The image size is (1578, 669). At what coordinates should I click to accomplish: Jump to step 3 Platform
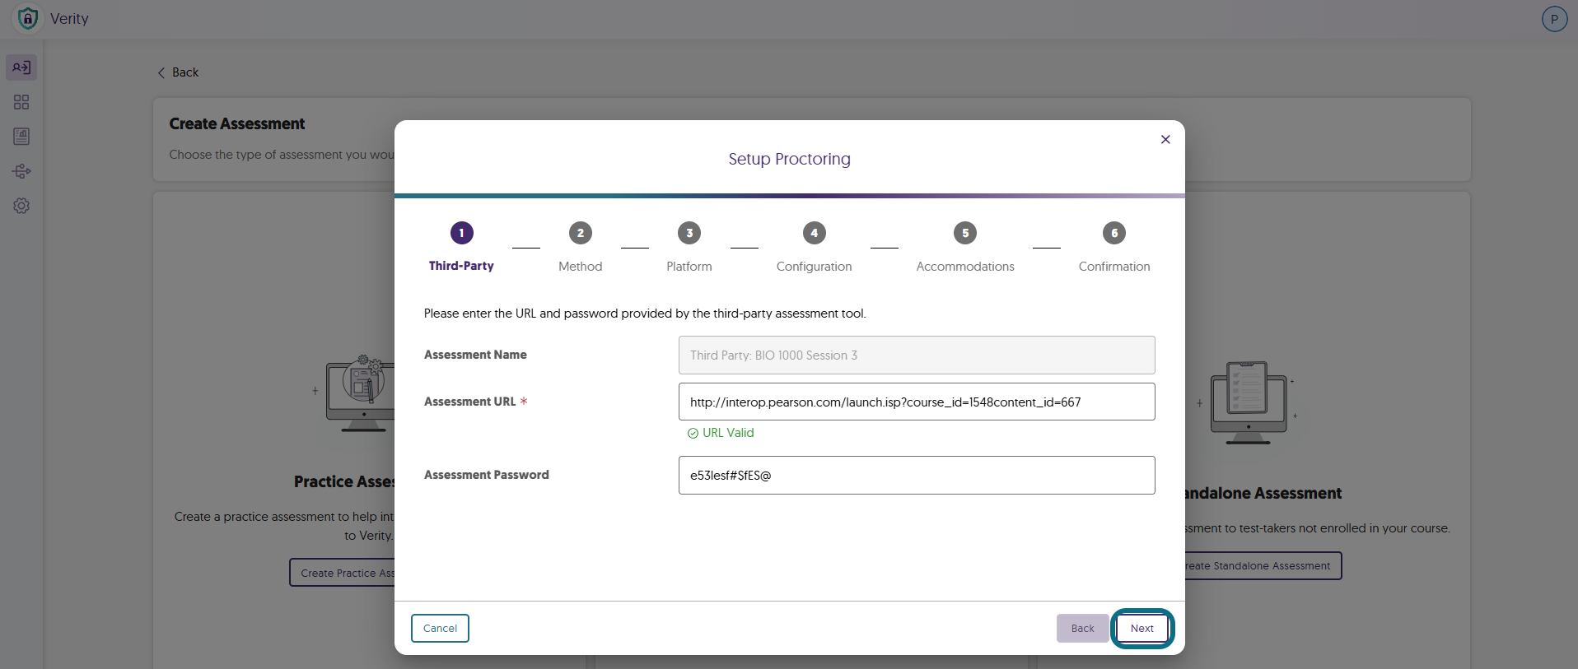tap(689, 247)
